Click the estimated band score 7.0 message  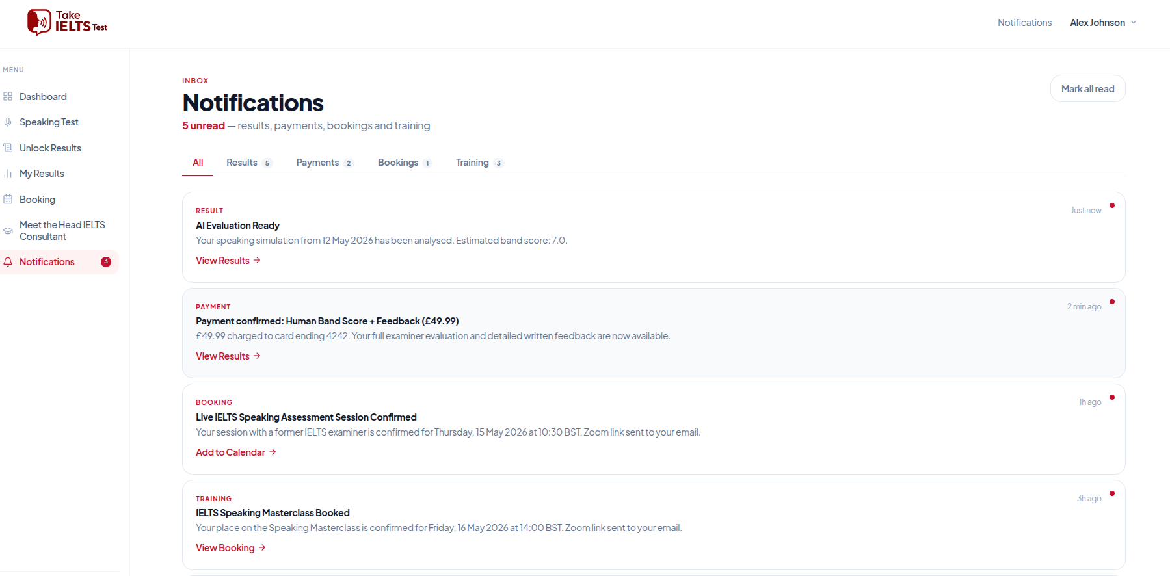[382, 241]
